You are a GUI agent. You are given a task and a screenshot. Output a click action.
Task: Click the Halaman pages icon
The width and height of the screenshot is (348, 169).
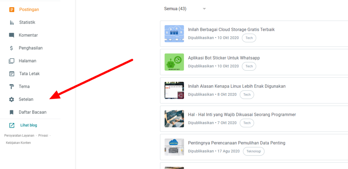point(12,61)
